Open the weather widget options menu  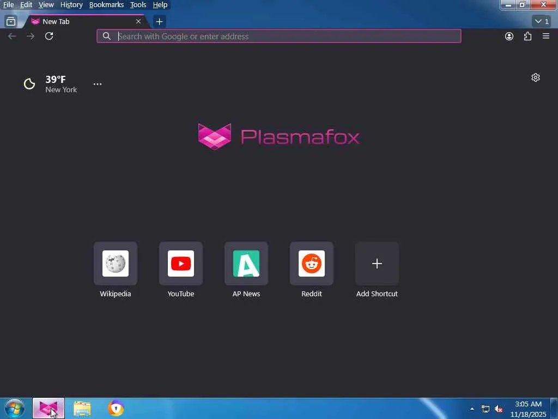(98, 84)
